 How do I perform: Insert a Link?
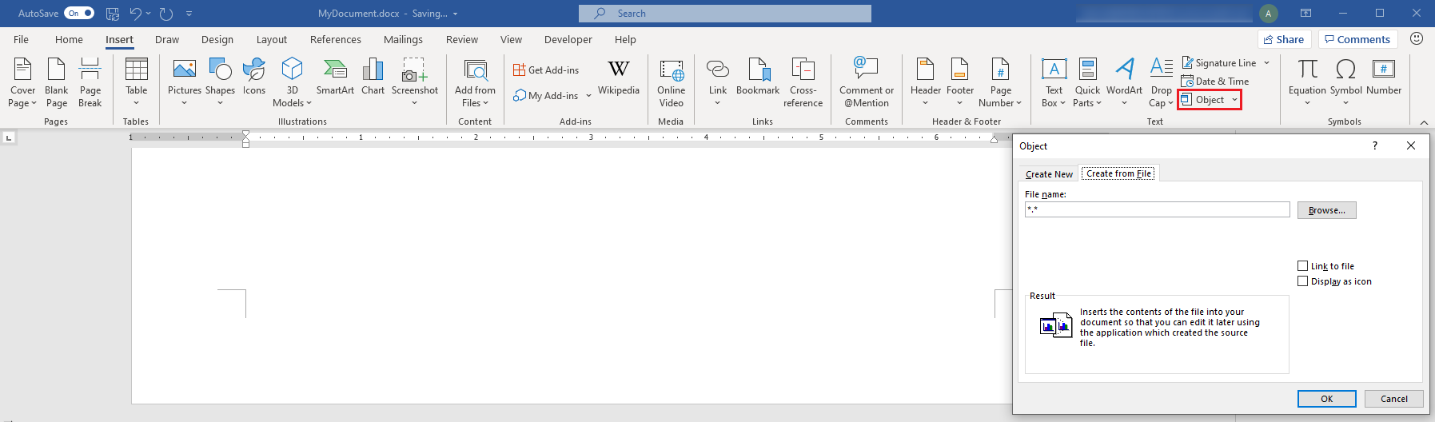click(x=718, y=82)
